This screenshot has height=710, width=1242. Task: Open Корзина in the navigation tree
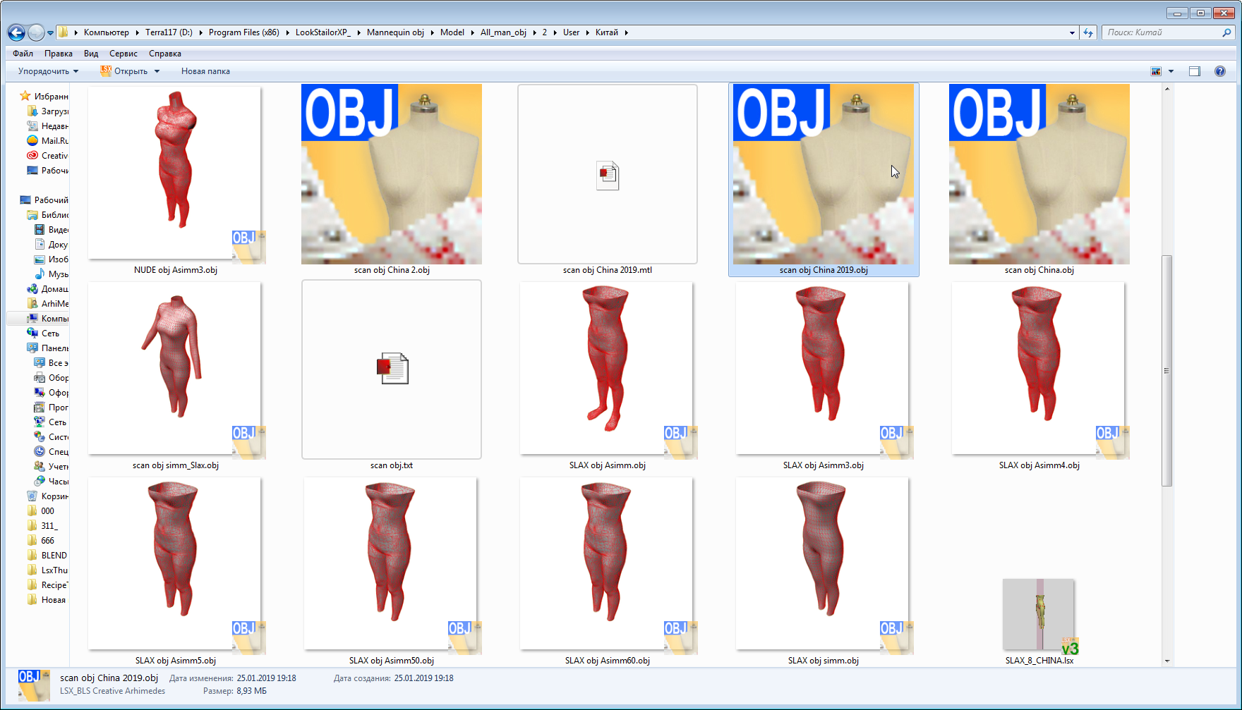tap(48, 496)
